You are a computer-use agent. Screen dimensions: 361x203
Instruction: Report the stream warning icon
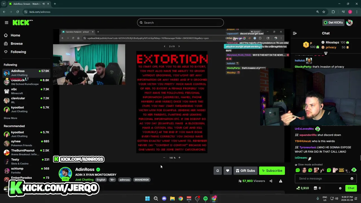[x=281, y=181]
